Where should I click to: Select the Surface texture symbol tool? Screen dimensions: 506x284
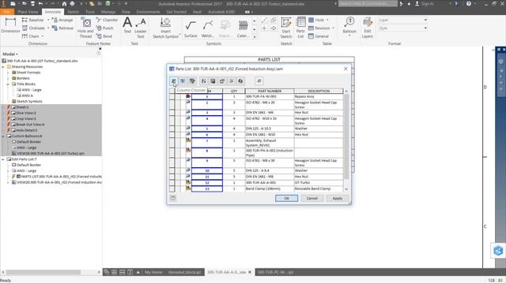pyautogui.click(x=191, y=29)
